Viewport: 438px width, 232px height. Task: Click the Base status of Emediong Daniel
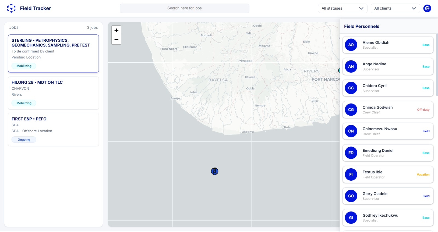pyautogui.click(x=426, y=153)
